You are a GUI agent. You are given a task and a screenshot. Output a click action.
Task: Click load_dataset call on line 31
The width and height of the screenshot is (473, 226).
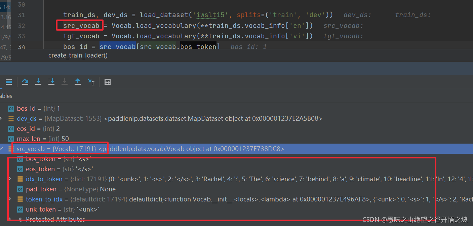[x=162, y=15]
